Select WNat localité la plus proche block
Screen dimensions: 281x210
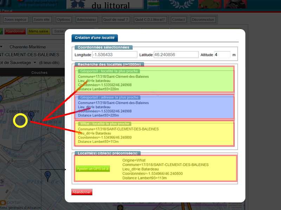[155, 134]
